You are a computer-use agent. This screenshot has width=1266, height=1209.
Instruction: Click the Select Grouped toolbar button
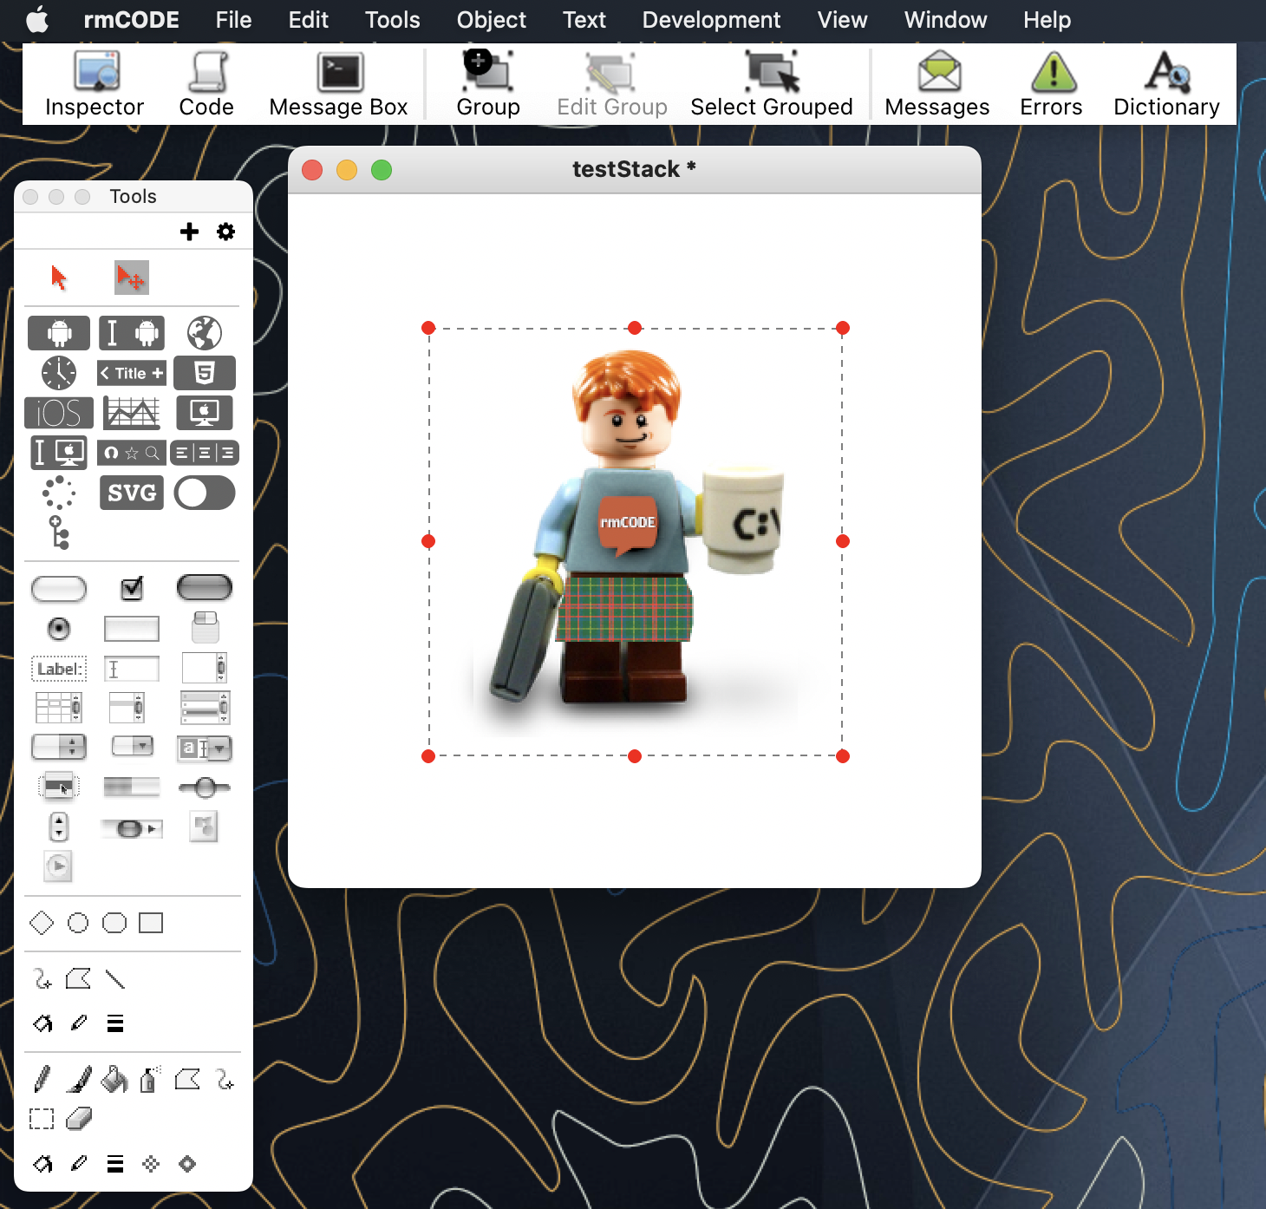(772, 85)
